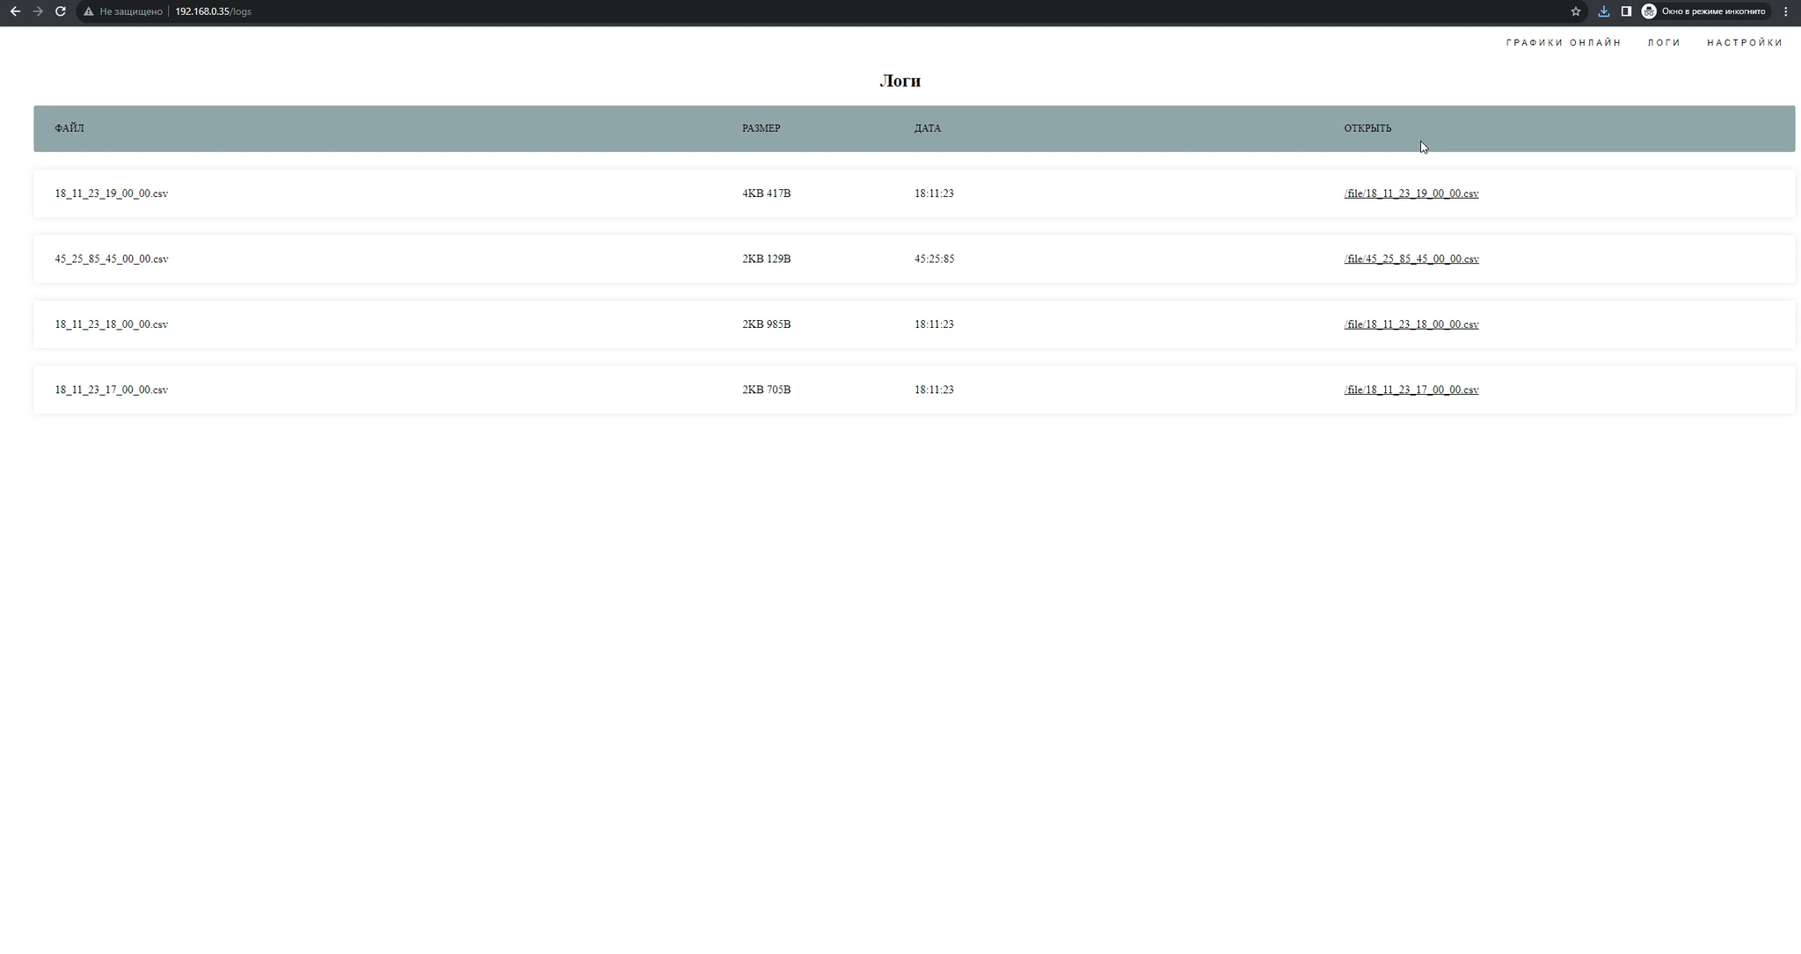
Task: Reload the current page
Action: [x=61, y=11]
